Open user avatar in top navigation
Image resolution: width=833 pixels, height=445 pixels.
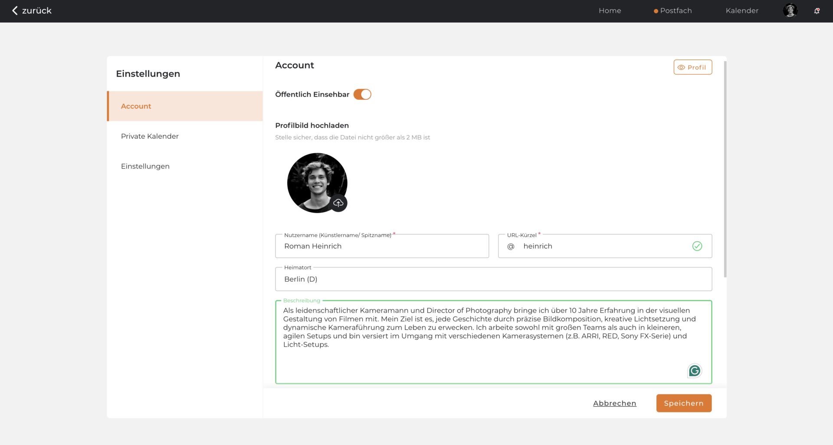[x=790, y=10]
